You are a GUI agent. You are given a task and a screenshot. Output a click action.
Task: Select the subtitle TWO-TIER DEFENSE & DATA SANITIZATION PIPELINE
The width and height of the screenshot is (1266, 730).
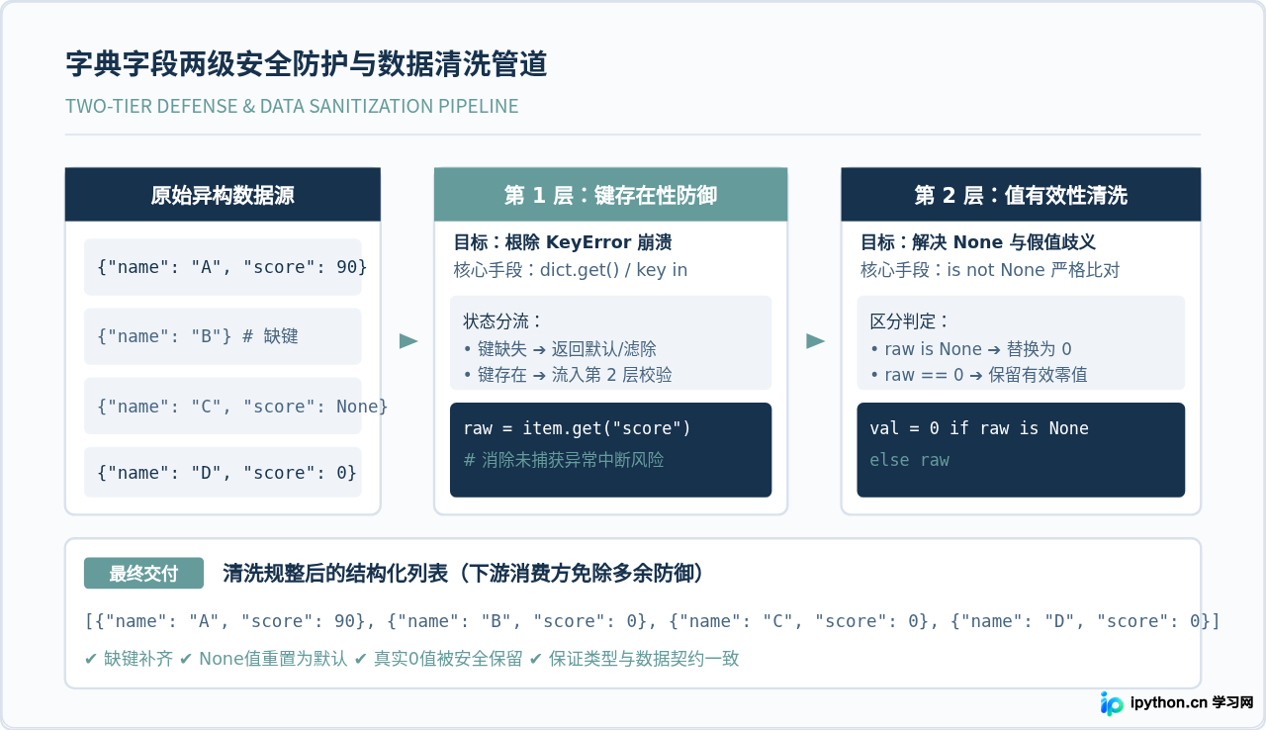pyautogui.click(x=292, y=106)
